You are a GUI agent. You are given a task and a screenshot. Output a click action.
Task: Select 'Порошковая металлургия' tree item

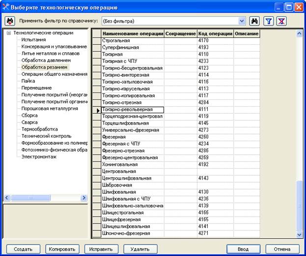pyautogui.click(x=50, y=108)
